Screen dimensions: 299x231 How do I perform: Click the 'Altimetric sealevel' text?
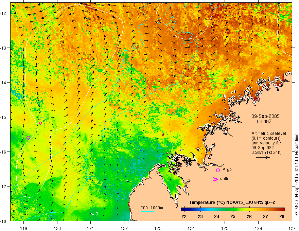(269, 134)
